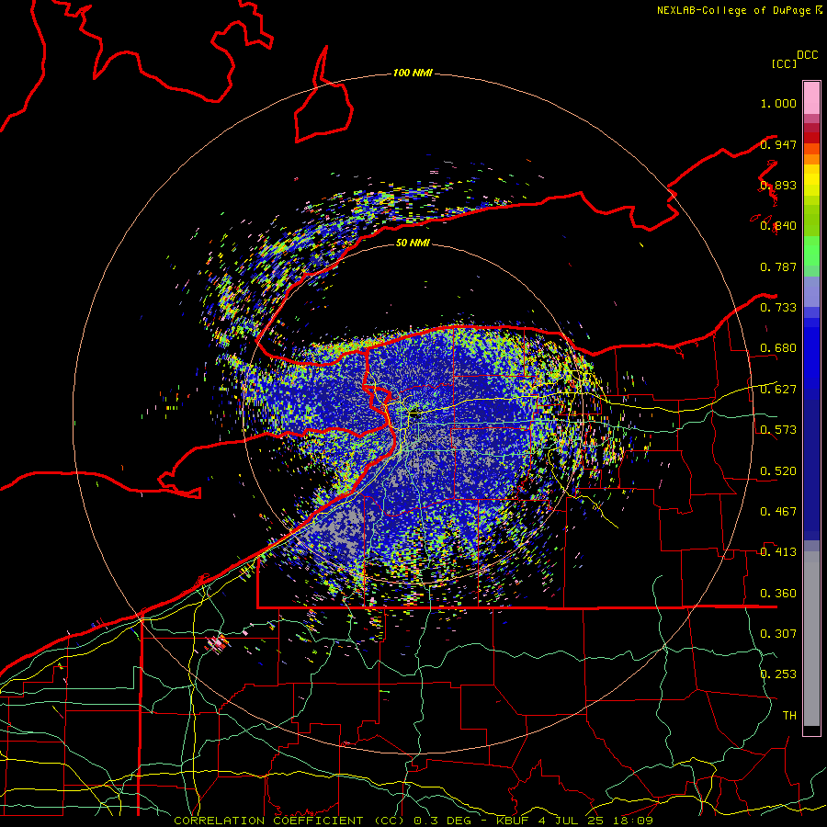
Task: Select the 0.947 scale value
Action: pos(778,144)
